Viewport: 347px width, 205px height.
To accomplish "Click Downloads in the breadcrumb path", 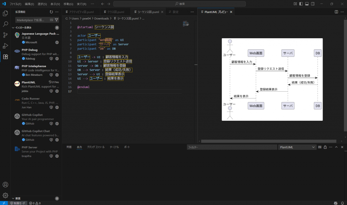I will point(102,19).
